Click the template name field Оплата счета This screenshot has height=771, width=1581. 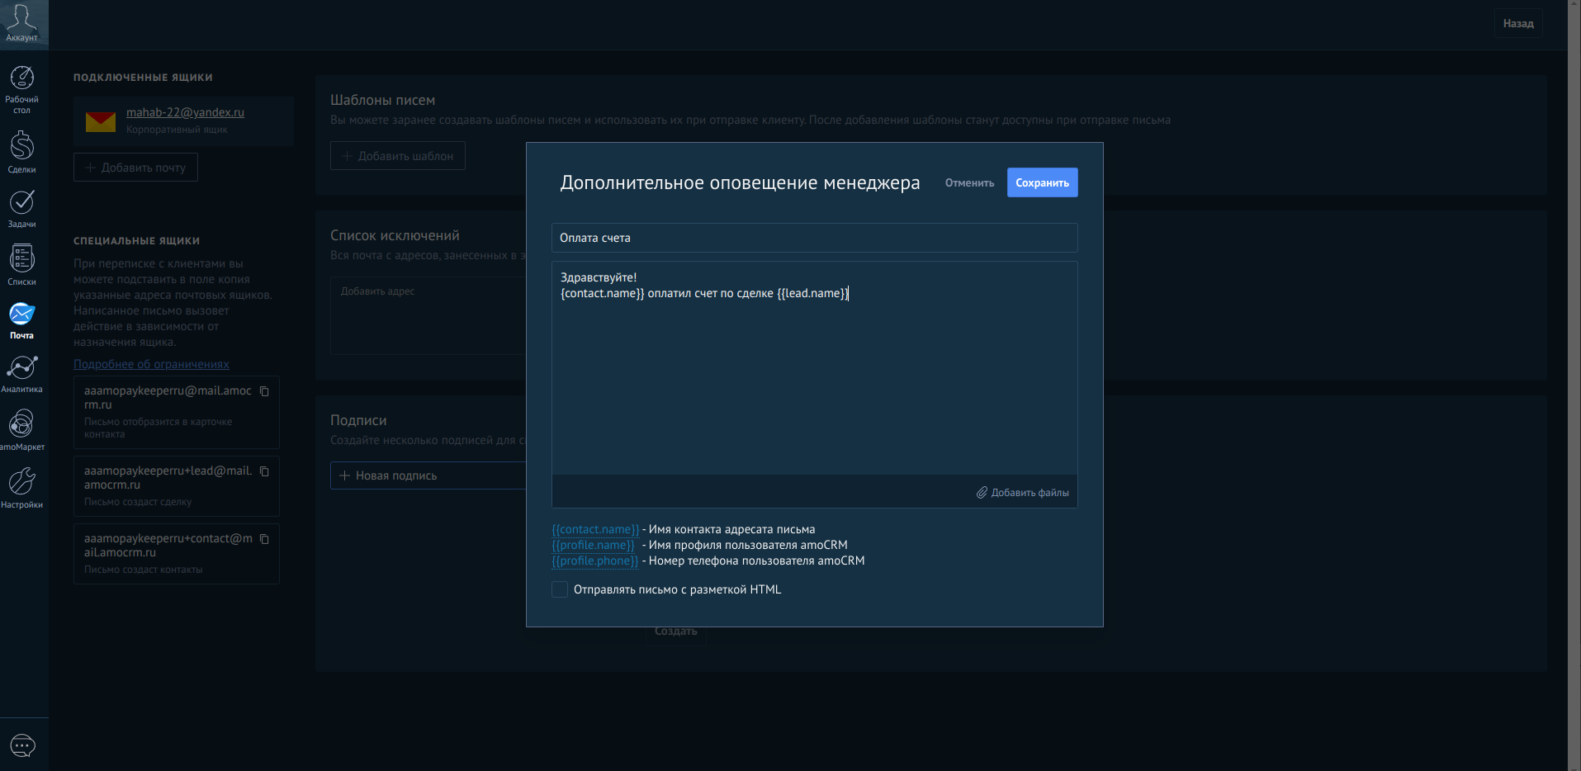(x=814, y=238)
